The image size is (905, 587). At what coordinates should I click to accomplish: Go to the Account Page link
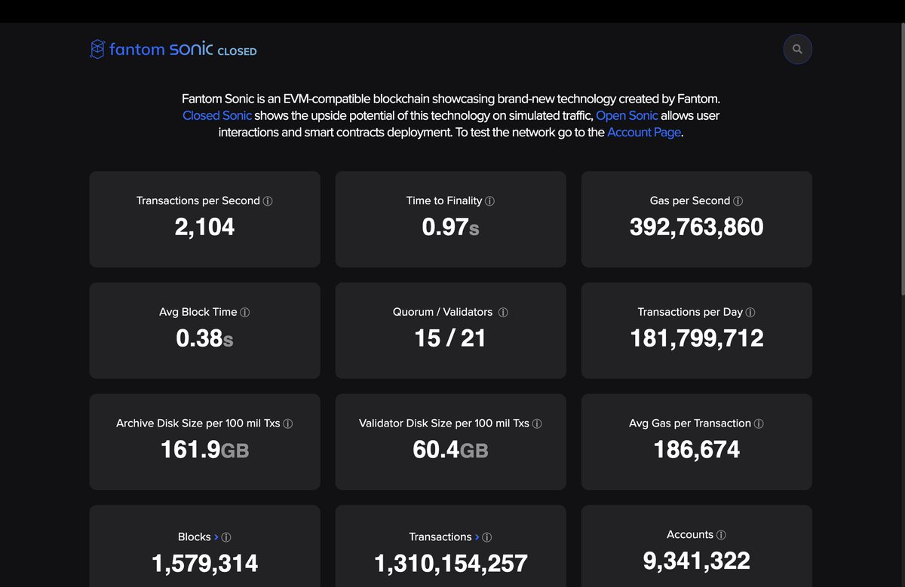pyautogui.click(x=644, y=132)
